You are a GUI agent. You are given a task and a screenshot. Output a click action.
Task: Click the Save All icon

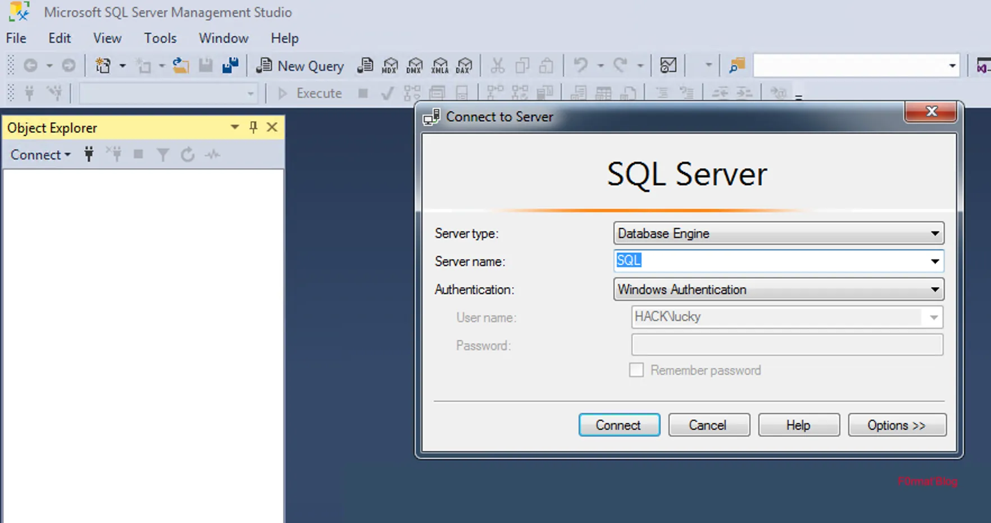pos(230,66)
